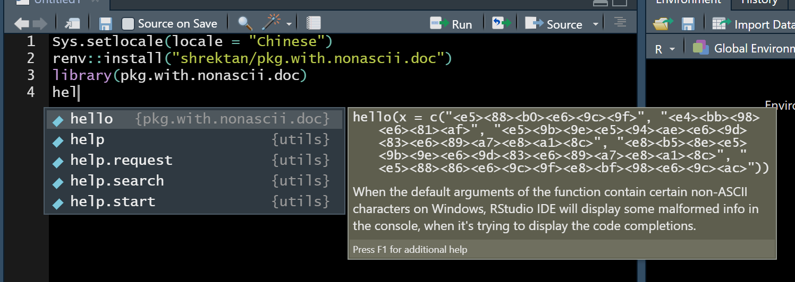The height and width of the screenshot is (282, 795).
Task: Choose help.start in completion list
Action: coord(194,202)
